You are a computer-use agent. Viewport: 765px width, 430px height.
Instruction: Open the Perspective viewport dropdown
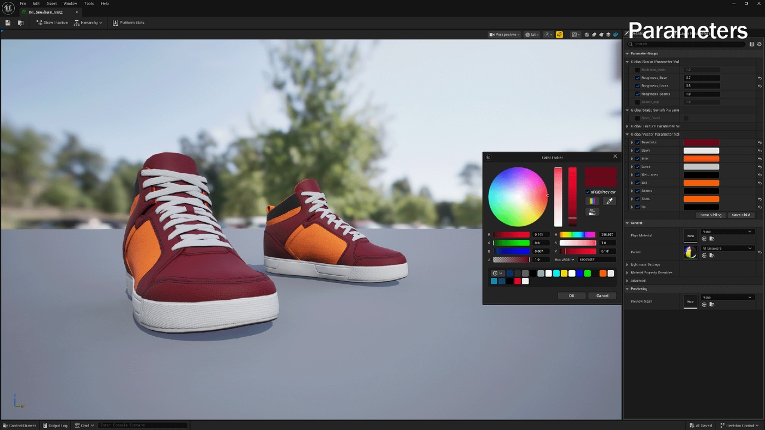pyautogui.click(x=504, y=35)
